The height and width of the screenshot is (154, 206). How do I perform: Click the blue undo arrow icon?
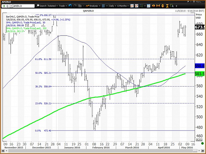pos(70,6)
